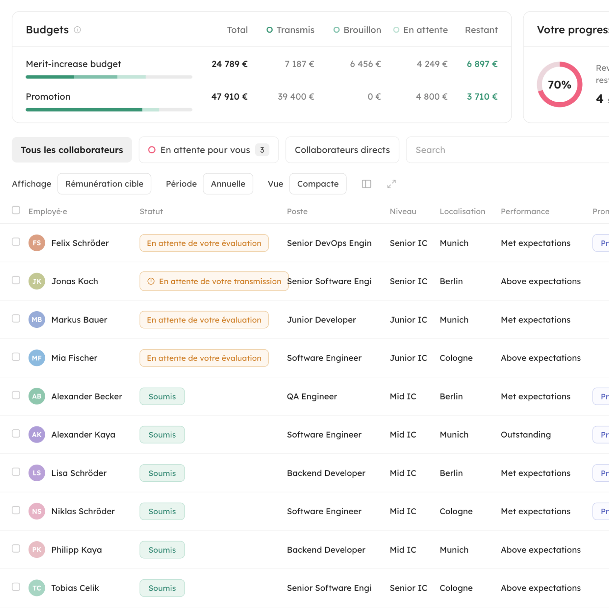Open the Rémunération cible display dropdown
This screenshot has width=609, height=609.
[x=104, y=184]
